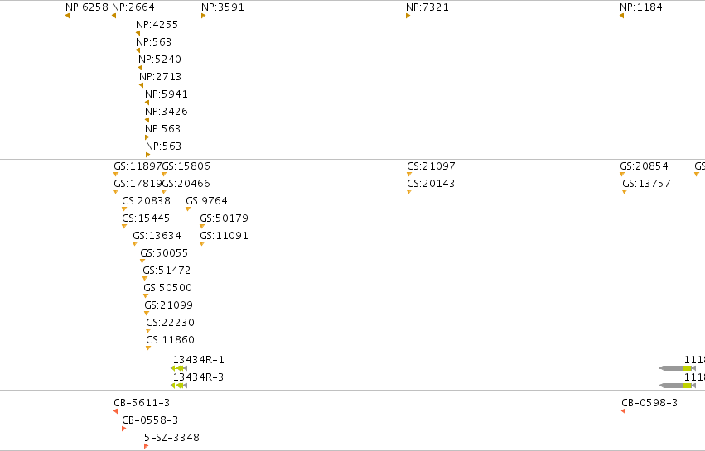Click the arrow glyph below NP:3591
The height and width of the screenshot is (451, 705).
tap(203, 16)
